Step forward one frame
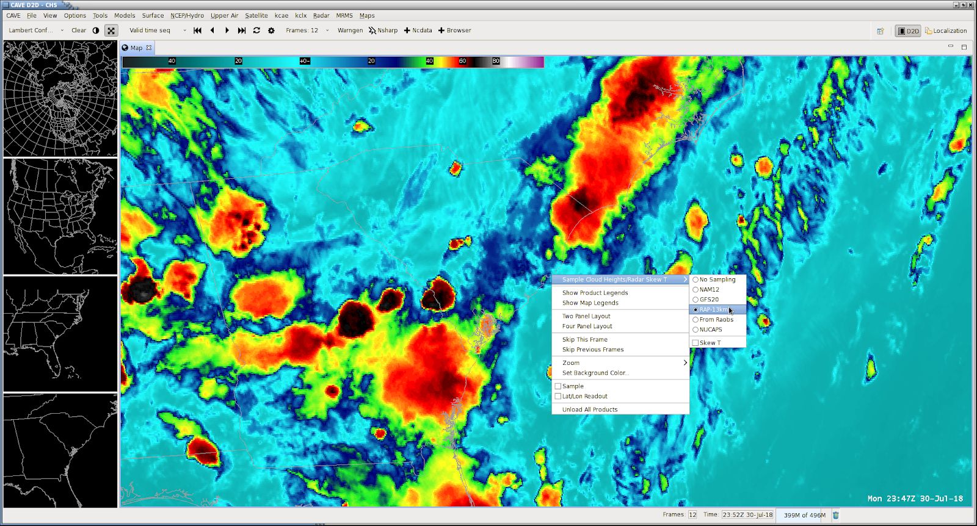 point(227,31)
